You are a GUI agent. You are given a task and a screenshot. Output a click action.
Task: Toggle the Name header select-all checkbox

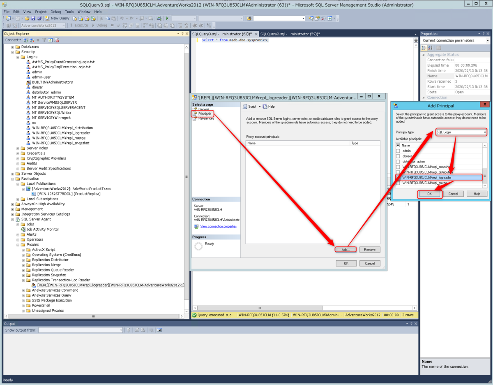[398, 146]
